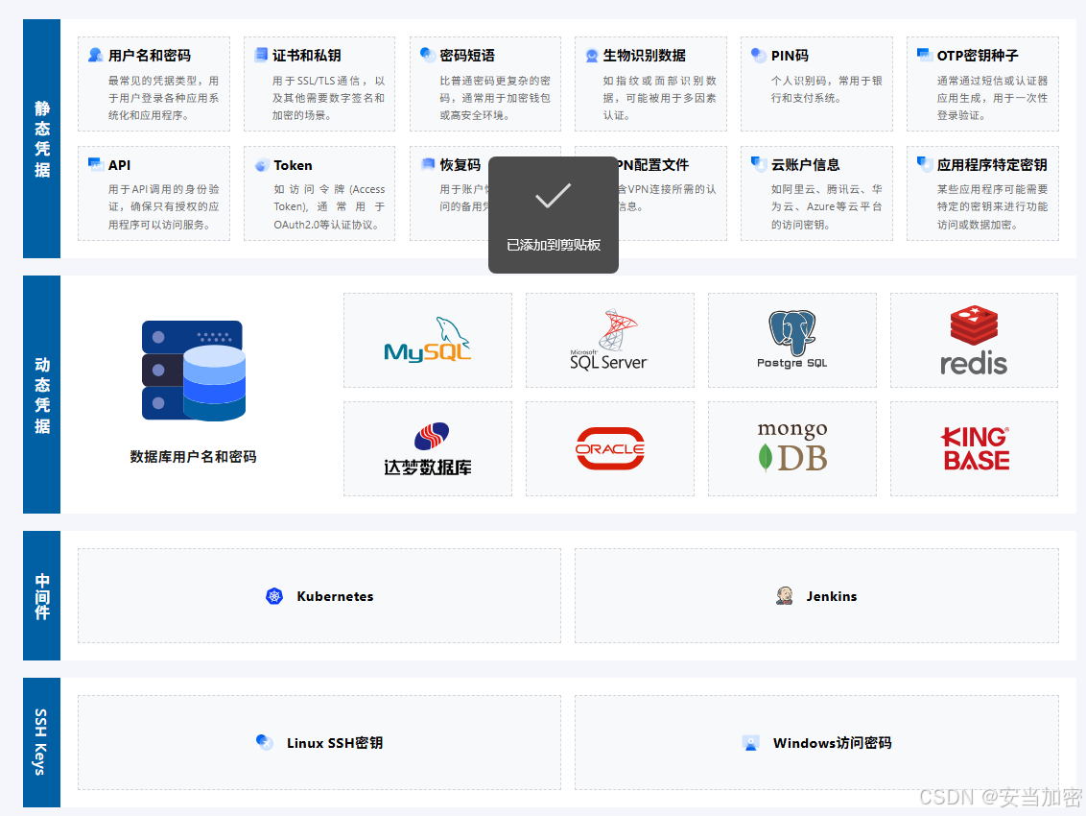Screen dimensions: 1086x816
Task: Open the 密码短语 card title
Action: [467, 56]
